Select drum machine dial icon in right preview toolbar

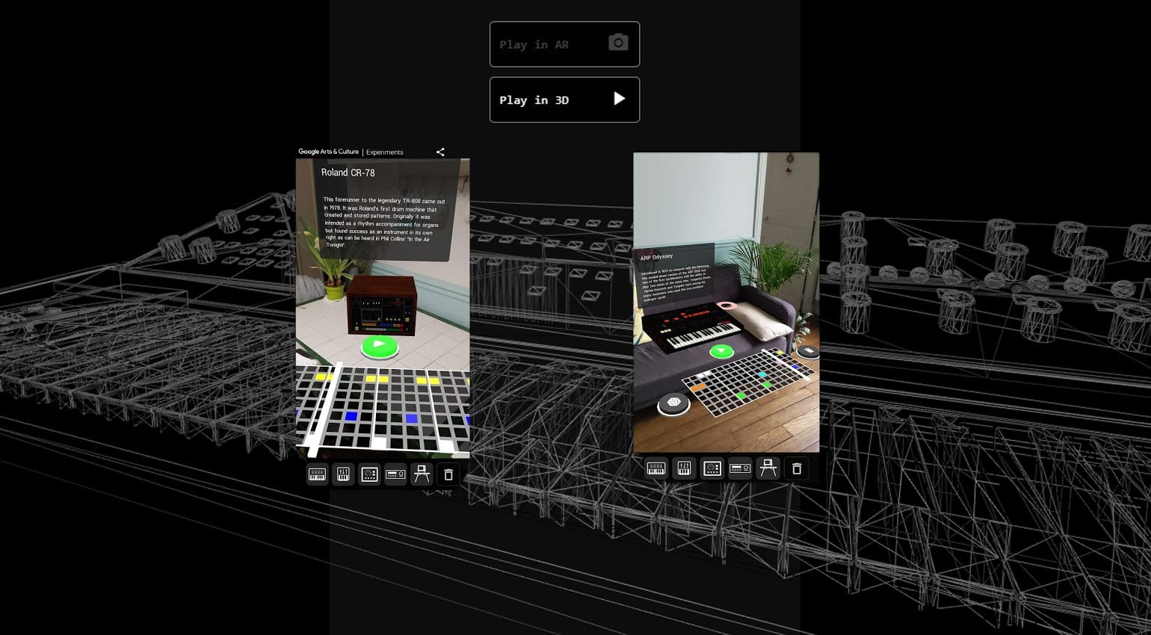point(712,468)
